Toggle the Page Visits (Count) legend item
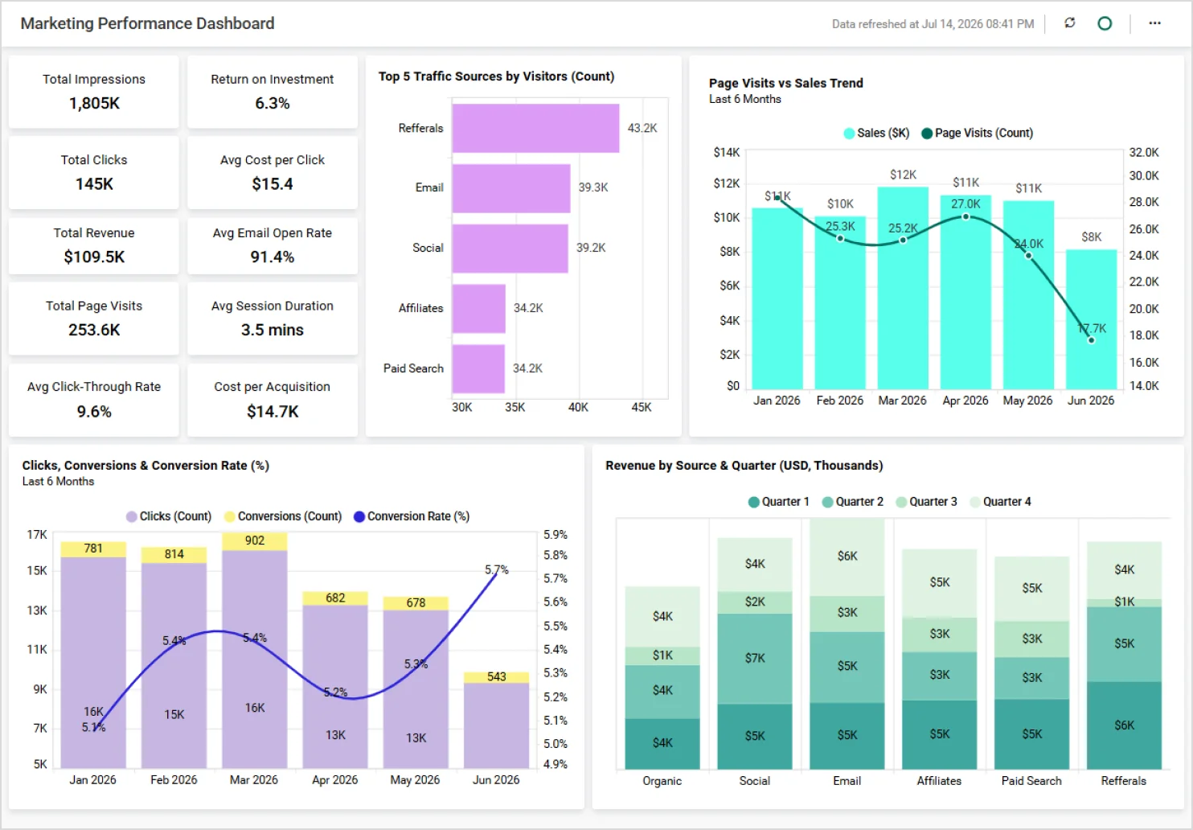The width and height of the screenshot is (1193, 830). click(x=977, y=133)
